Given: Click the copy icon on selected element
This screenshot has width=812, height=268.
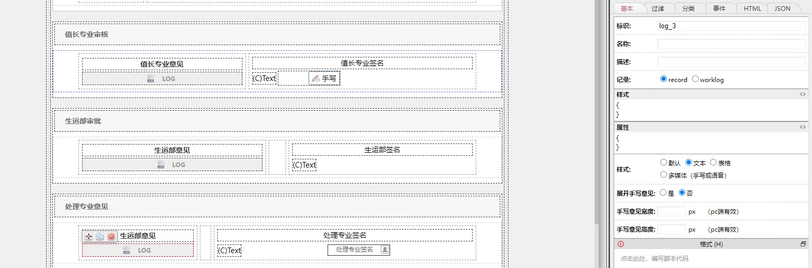Looking at the screenshot, I should point(100,236).
